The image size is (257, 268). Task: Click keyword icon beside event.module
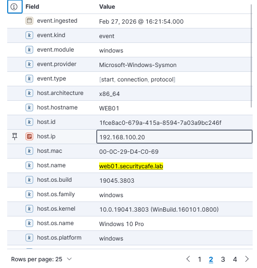(x=29, y=50)
